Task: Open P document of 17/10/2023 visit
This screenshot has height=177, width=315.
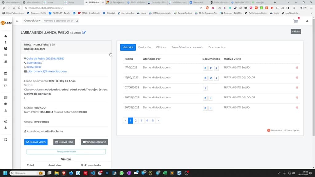Action: tap(205, 68)
